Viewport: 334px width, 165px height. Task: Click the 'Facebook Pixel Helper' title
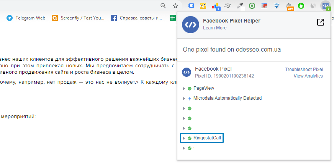point(232,21)
